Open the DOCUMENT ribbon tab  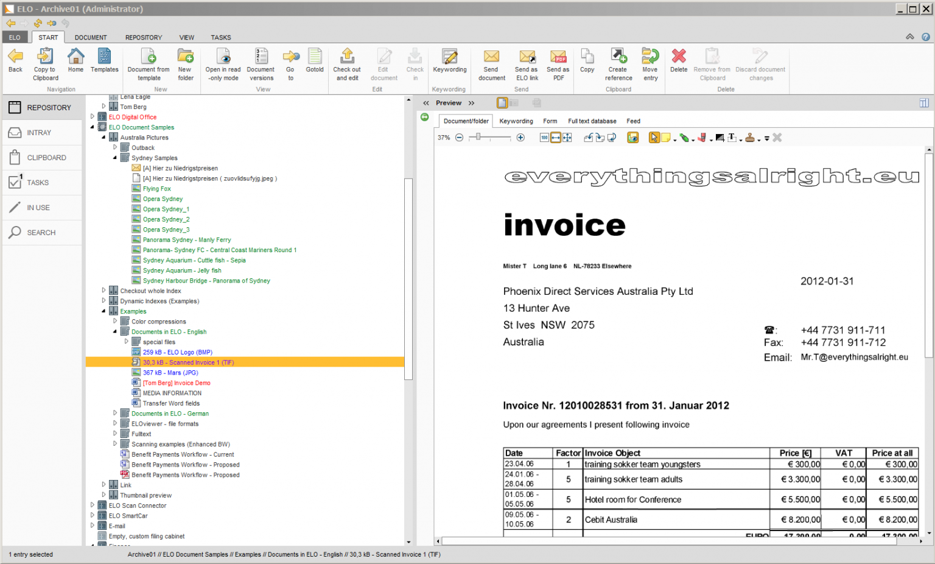pos(91,38)
